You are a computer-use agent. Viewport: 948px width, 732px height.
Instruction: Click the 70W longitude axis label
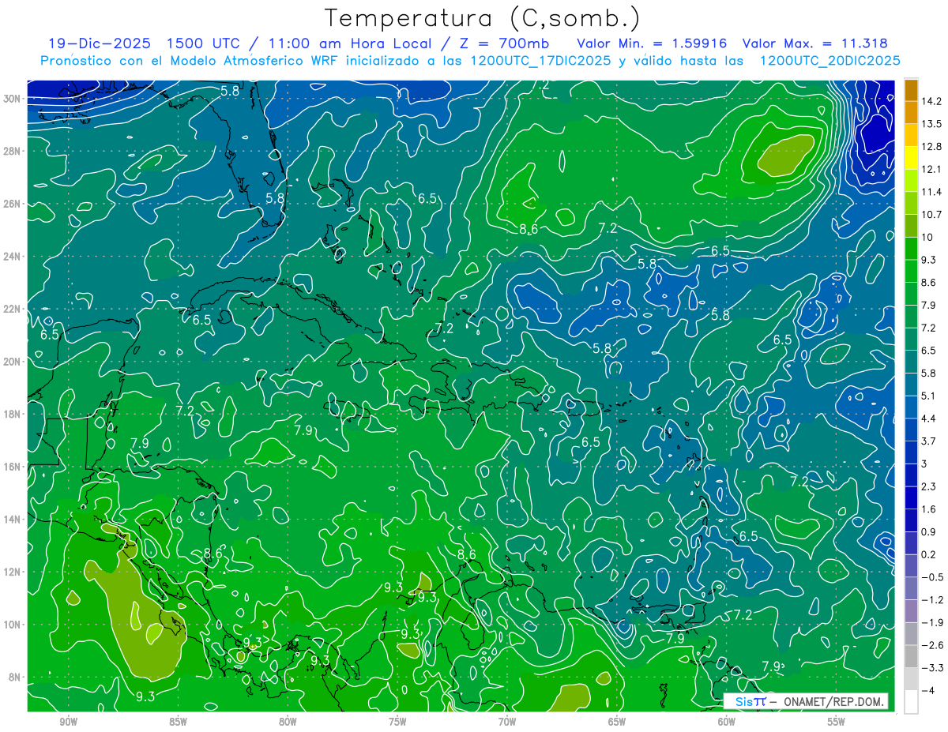tap(507, 722)
